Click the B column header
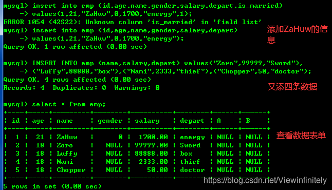The height and width of the screenshot is (190, 332). [248, 121]
